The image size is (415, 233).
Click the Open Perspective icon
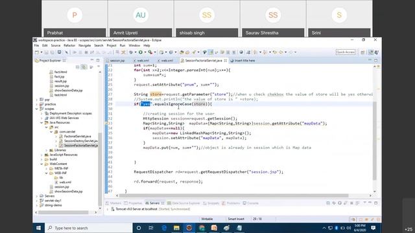(363, 52)
